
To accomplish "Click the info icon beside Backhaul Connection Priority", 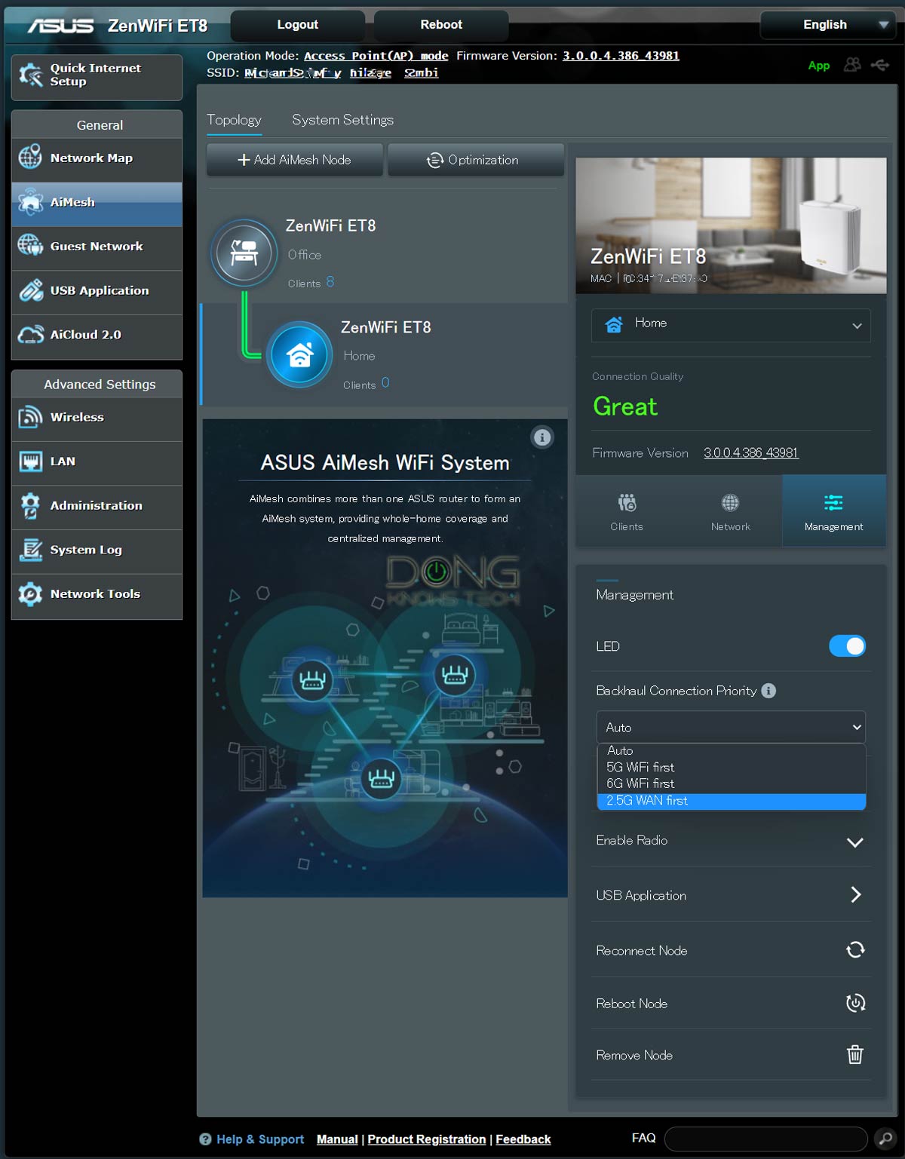I will pos(768,691).
